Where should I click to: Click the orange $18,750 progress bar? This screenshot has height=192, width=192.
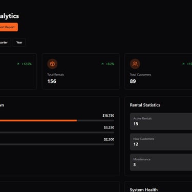point(38,120)
